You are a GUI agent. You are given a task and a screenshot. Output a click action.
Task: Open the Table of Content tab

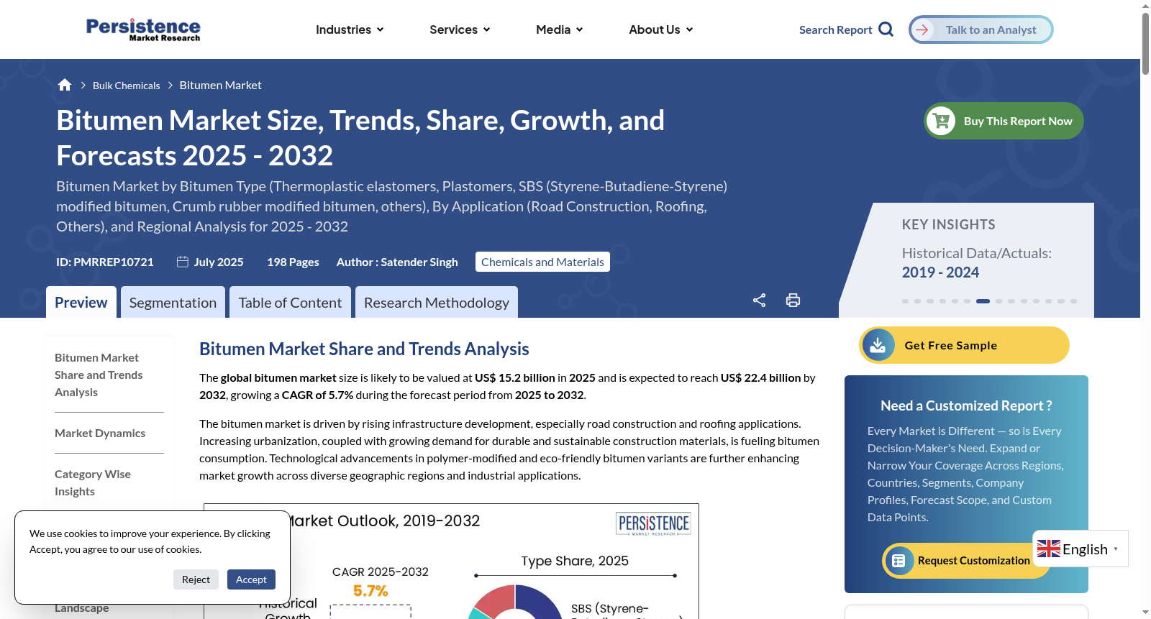pyautogui.click(x=290, y=302)
